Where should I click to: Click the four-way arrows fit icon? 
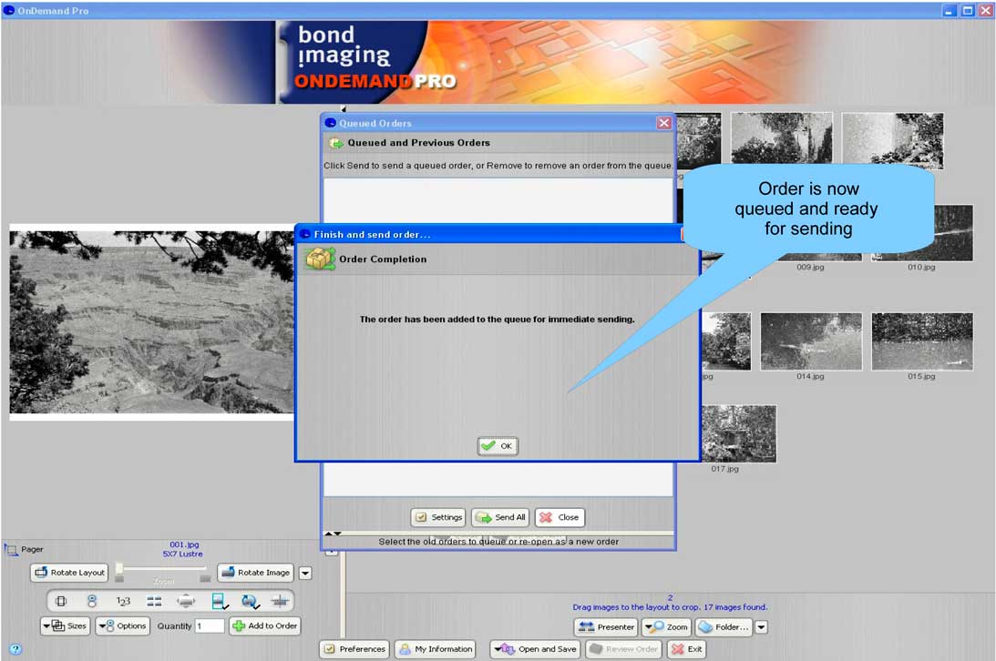pos(186,602)
